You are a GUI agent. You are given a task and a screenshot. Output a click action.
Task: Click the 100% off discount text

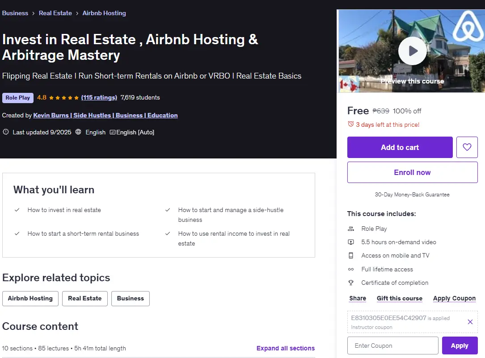(407, 111)
